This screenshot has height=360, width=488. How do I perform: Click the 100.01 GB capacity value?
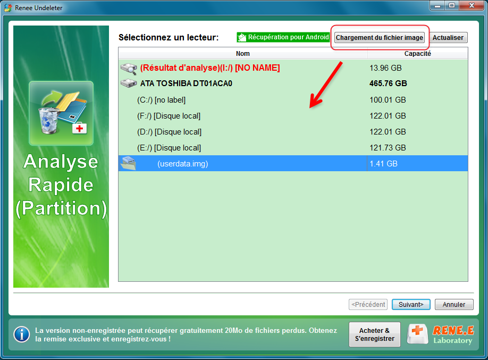tap(388, 100)
